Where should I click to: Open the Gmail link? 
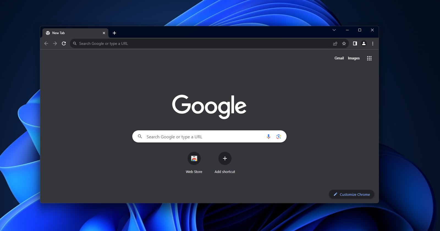tap(339, 58)
